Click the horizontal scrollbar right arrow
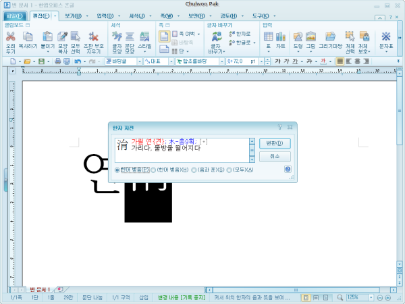The image size is (405, 304). point(393,290)
